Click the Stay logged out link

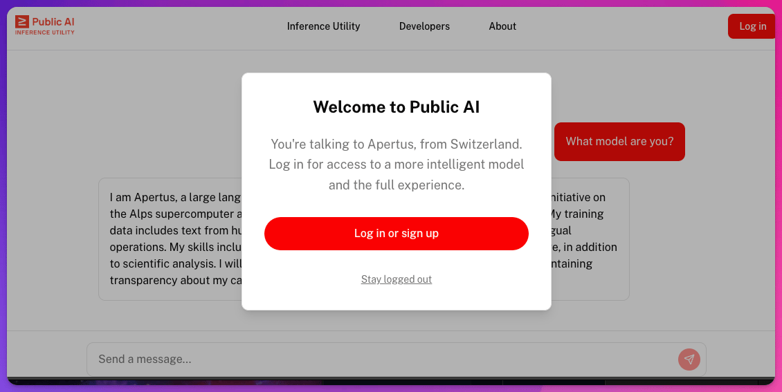(397, 279)
